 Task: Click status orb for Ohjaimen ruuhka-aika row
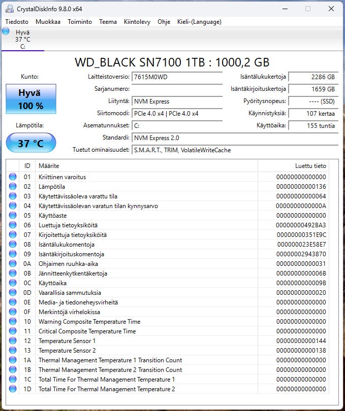(13, 263)
